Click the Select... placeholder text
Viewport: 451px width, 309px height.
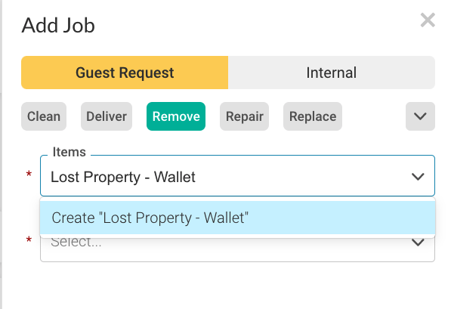(x=76, y=243)
